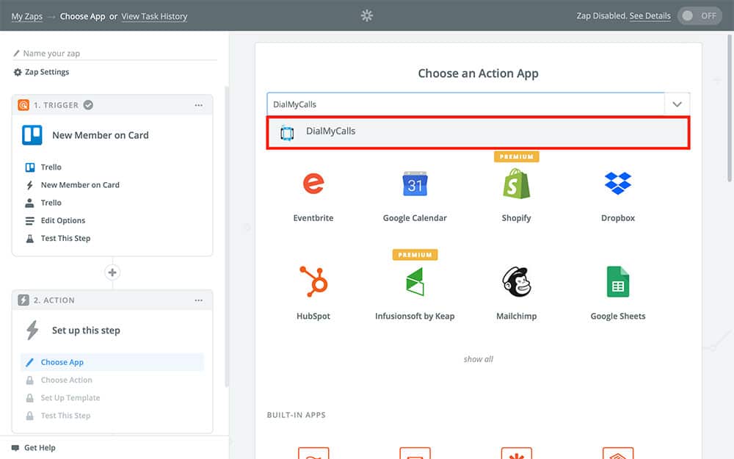
Task: Select the Infusionsoft by Keap icon
Action: (415, 282)
